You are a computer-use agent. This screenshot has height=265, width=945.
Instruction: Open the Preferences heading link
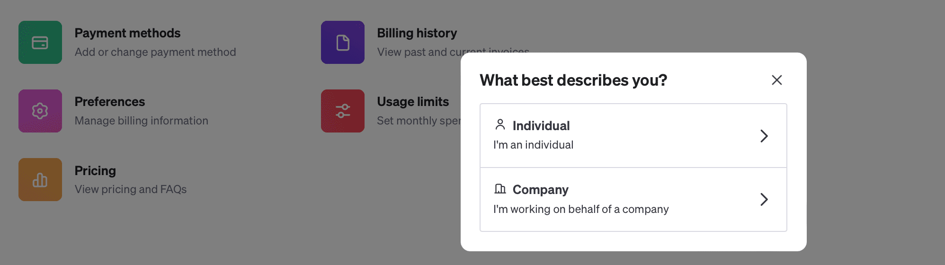[x=110, y=102]
